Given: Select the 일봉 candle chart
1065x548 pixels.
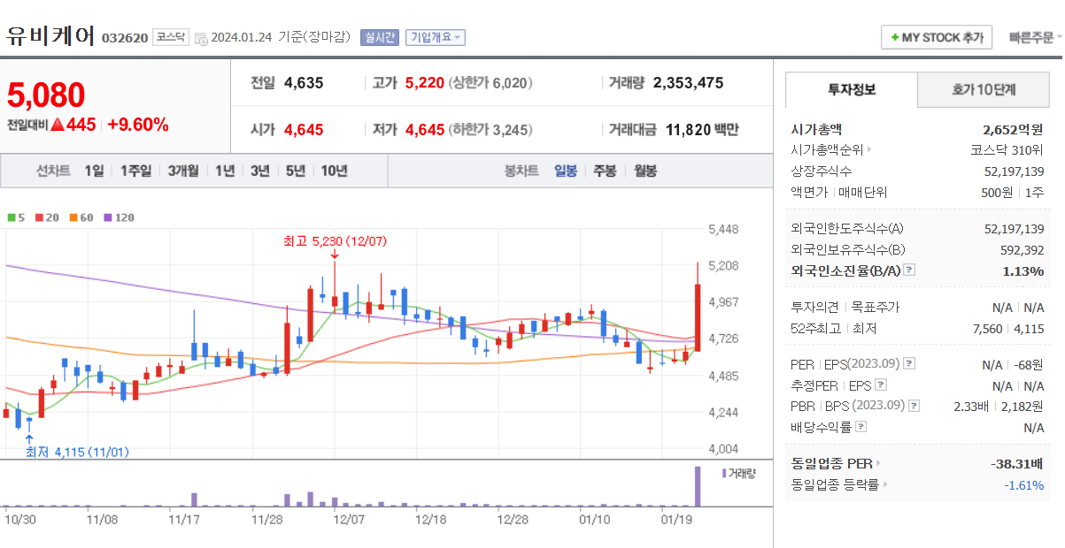Looking at the screenshot, I should [x=566, y=171].
